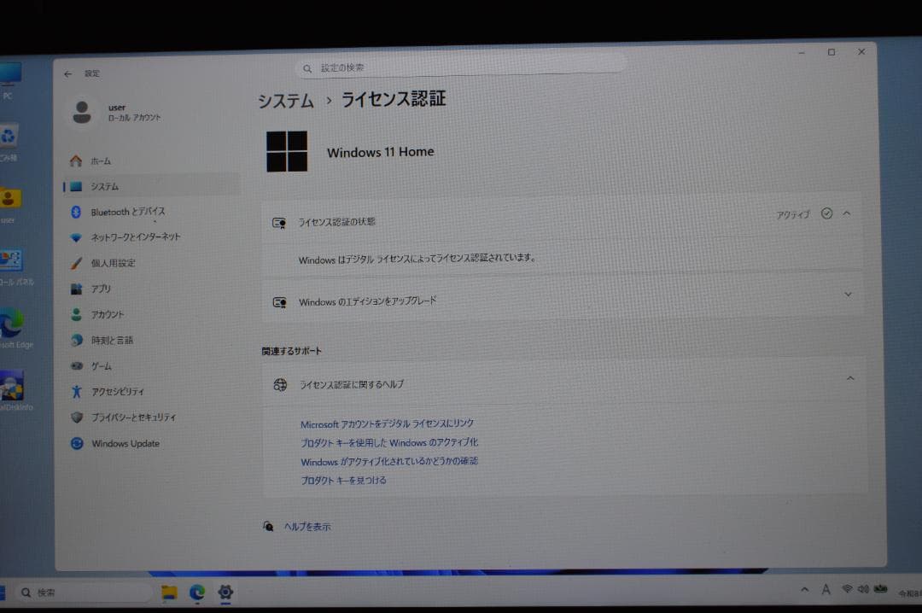Open the user local account profile
922x613 pixels.
click(116, 112)
